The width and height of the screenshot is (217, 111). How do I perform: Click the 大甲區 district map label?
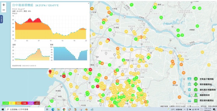click(115, 8)
